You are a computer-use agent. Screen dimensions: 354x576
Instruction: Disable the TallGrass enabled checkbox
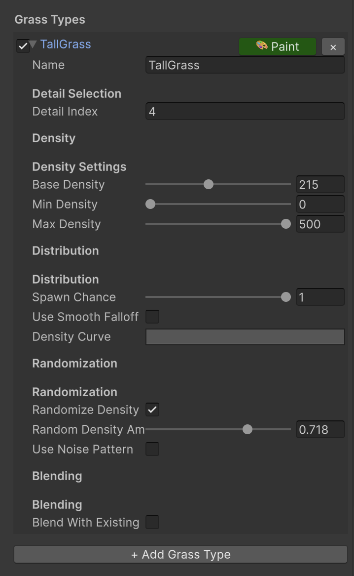[x=23, y=46]
